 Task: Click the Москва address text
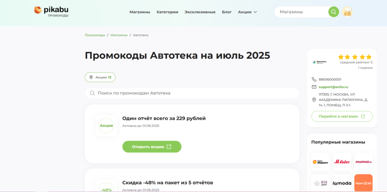[x=343, y=100]
